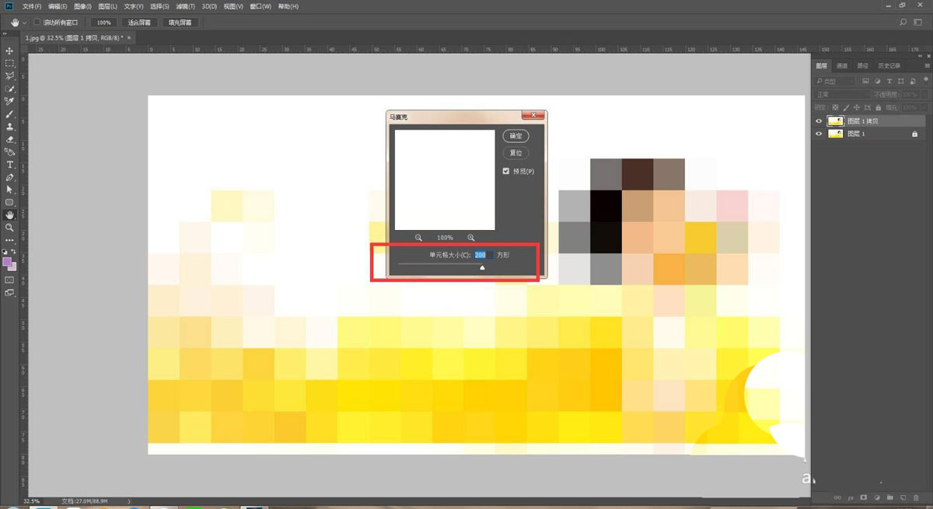The height and width of the screenshot is (509, 933).
Task: Click zoom-in magnifier in Mosaic dialog
Action: [471, 237]
